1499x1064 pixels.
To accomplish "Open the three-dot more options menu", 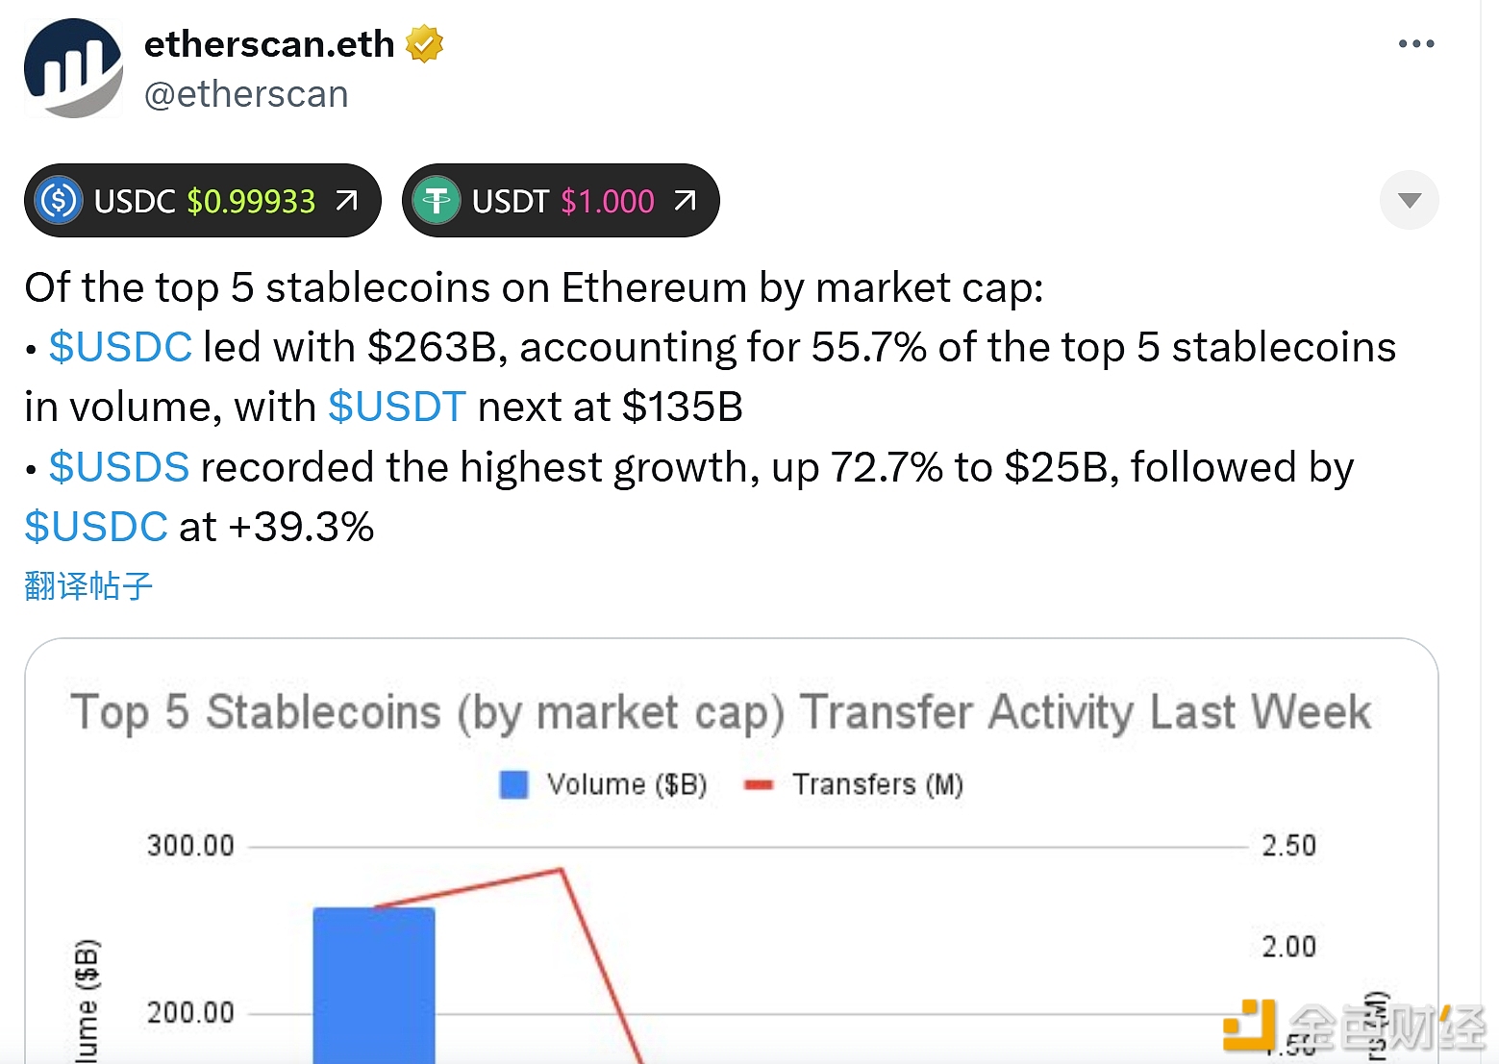I will click(x=1416, y=44).
